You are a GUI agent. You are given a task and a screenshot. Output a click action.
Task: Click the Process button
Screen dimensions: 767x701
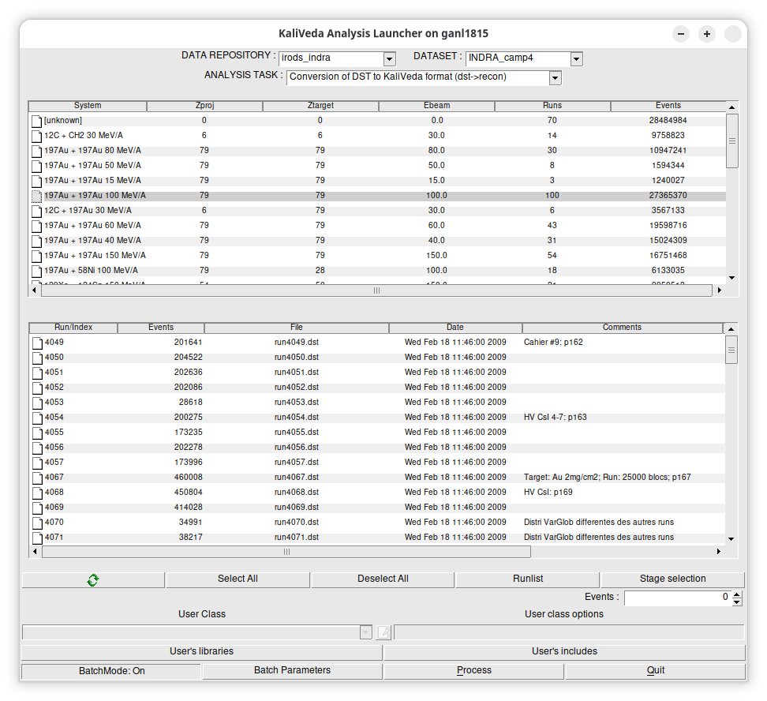click(473, 671)
